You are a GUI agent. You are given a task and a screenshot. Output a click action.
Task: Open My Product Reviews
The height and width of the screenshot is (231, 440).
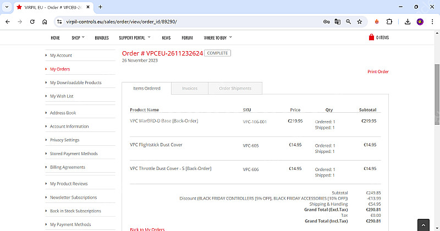point(69,184)
